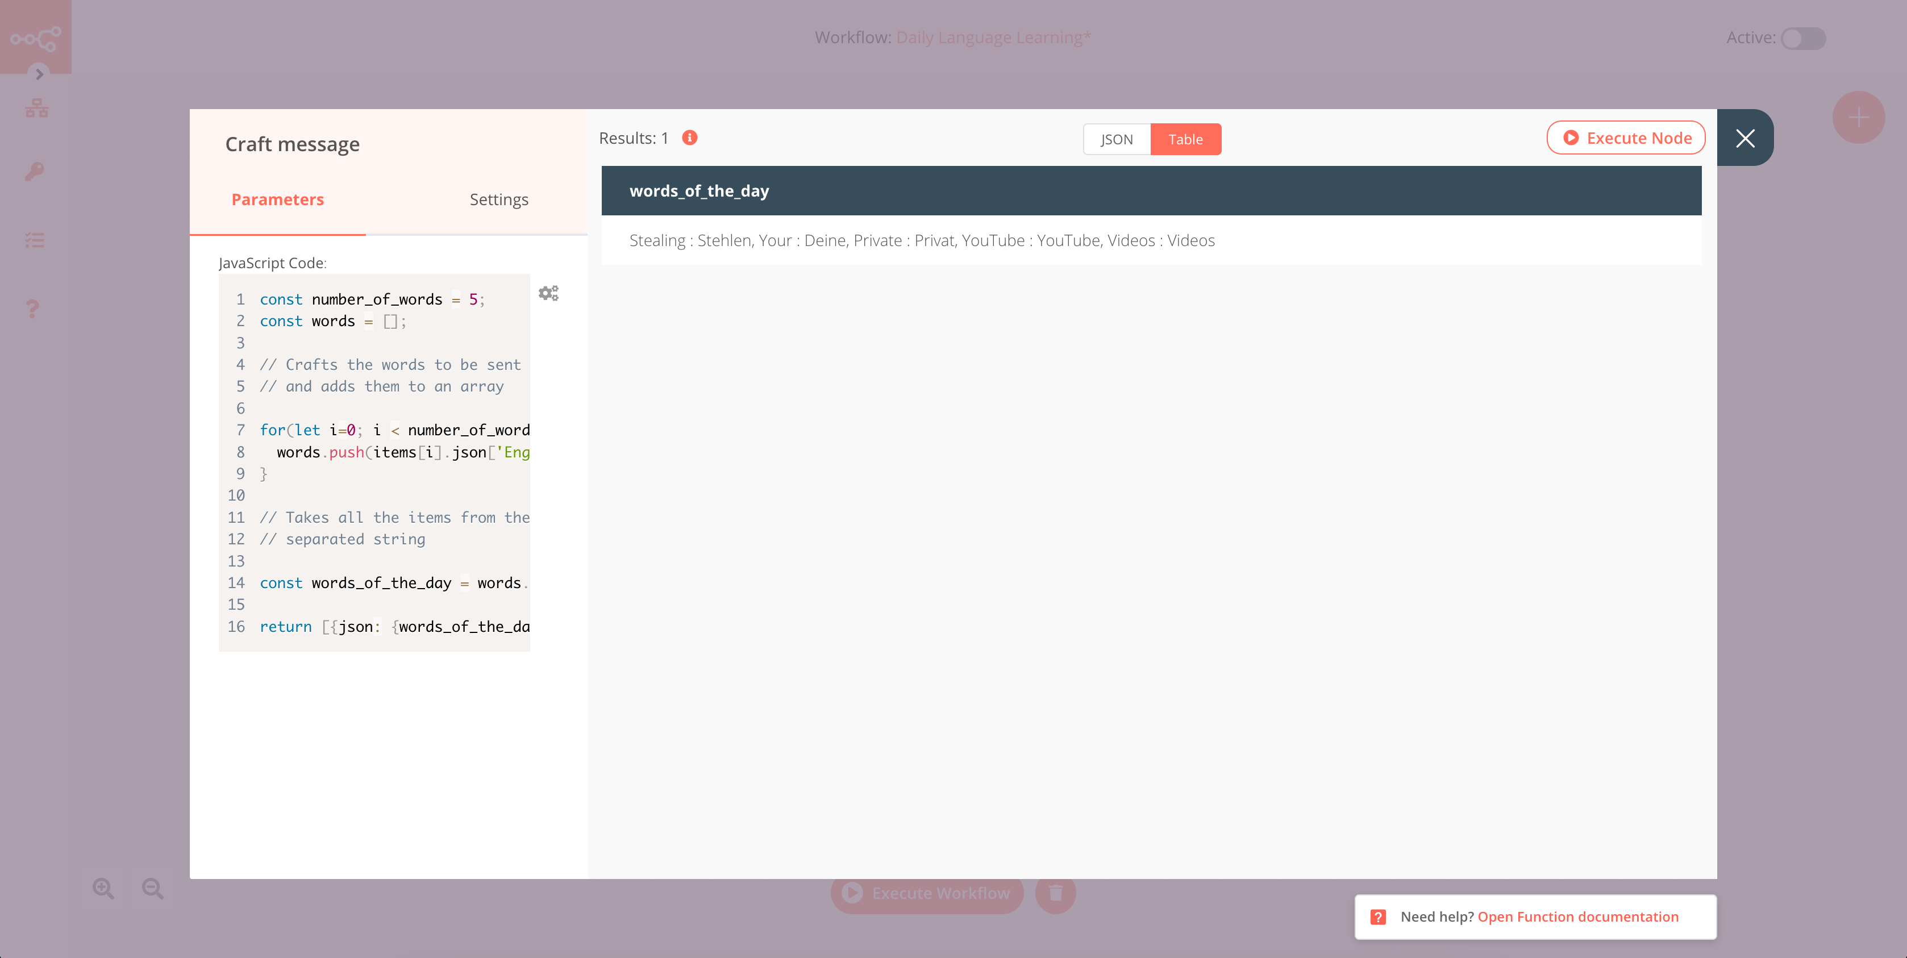Click the settings gear icon in code editor

click(x=548, y=293)
